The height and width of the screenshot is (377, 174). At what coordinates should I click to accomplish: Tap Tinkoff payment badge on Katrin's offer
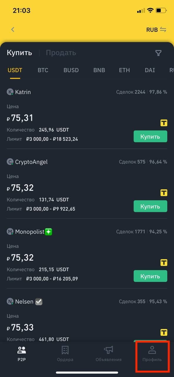click(x=164, y=123)
